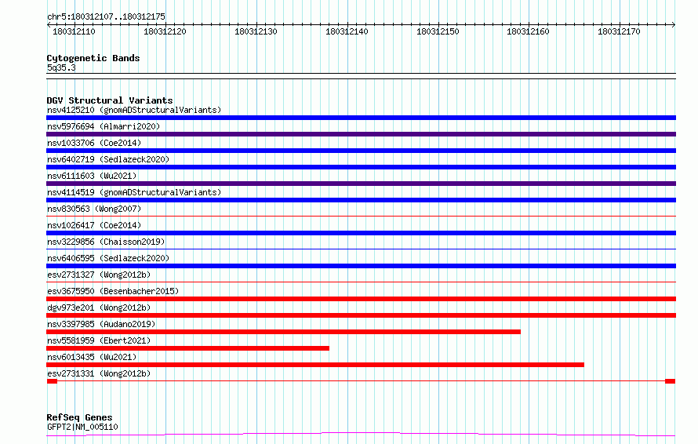Open nsv3229856 (Chaisson2019) label

pos(106,242)
